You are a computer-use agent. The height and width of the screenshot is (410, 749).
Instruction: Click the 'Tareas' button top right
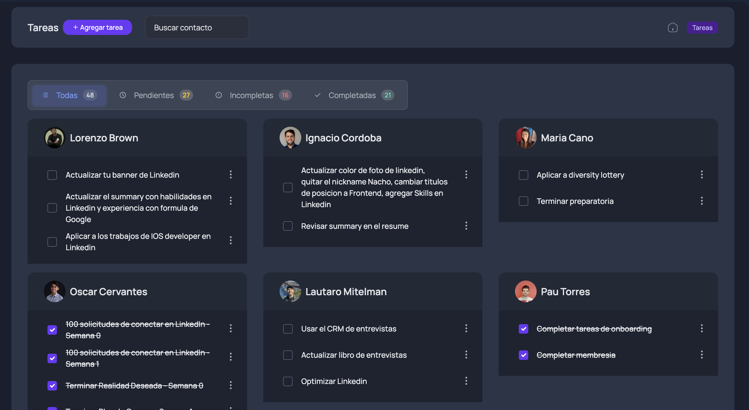pyautogui.click(x=702, y=27)
